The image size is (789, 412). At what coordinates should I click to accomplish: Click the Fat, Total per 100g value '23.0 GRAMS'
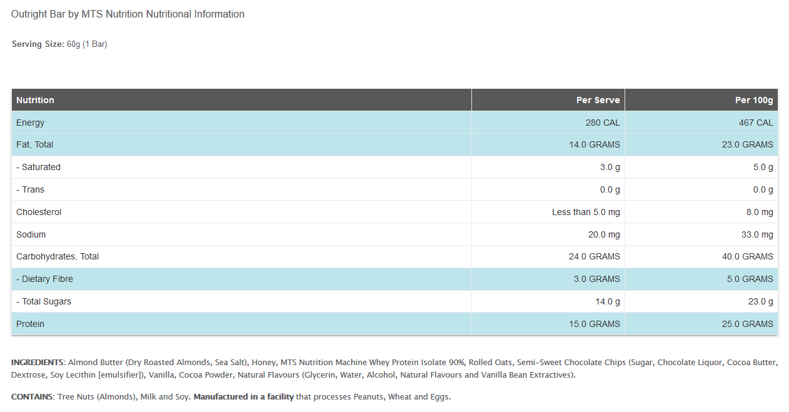click(x=748, y=144)
